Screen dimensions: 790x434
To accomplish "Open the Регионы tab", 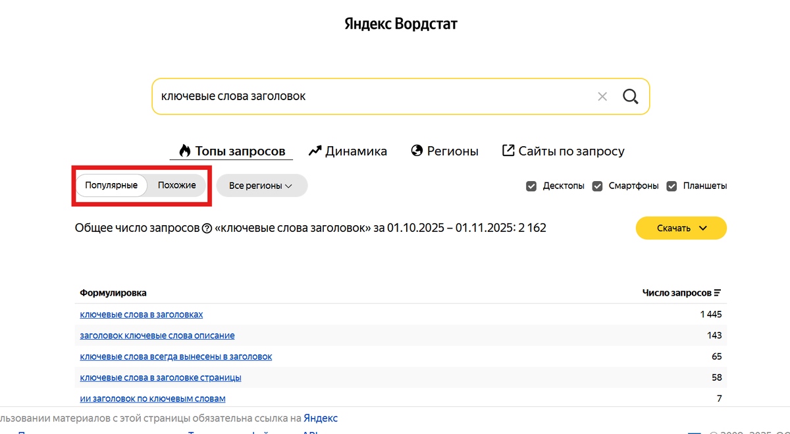I will point(453,150).
